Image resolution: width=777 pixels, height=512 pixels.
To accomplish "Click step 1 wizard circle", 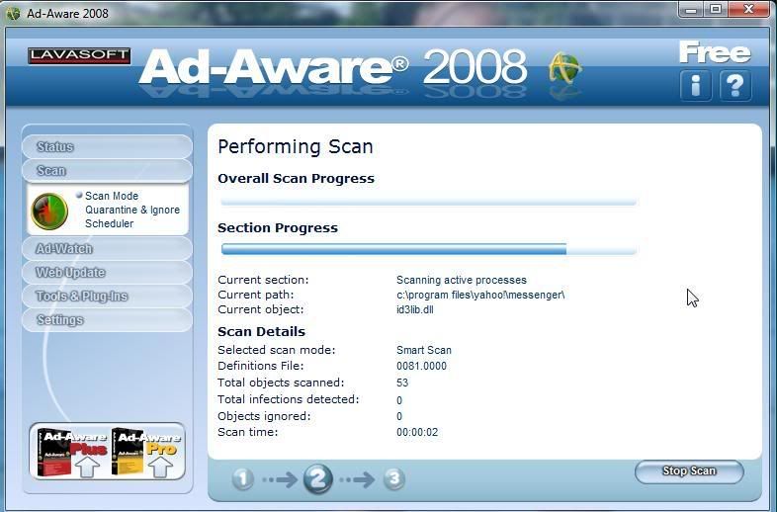I will pyautogui.click(x=243, y=478).
